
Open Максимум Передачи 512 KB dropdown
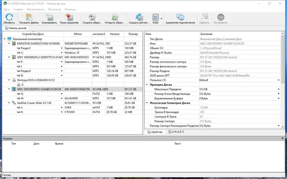(x=279, y=89)
